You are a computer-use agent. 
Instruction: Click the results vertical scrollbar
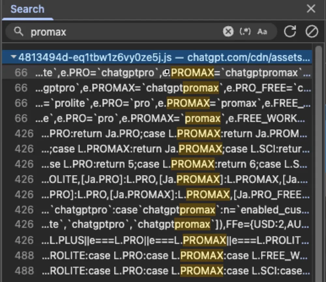(319, 164)
